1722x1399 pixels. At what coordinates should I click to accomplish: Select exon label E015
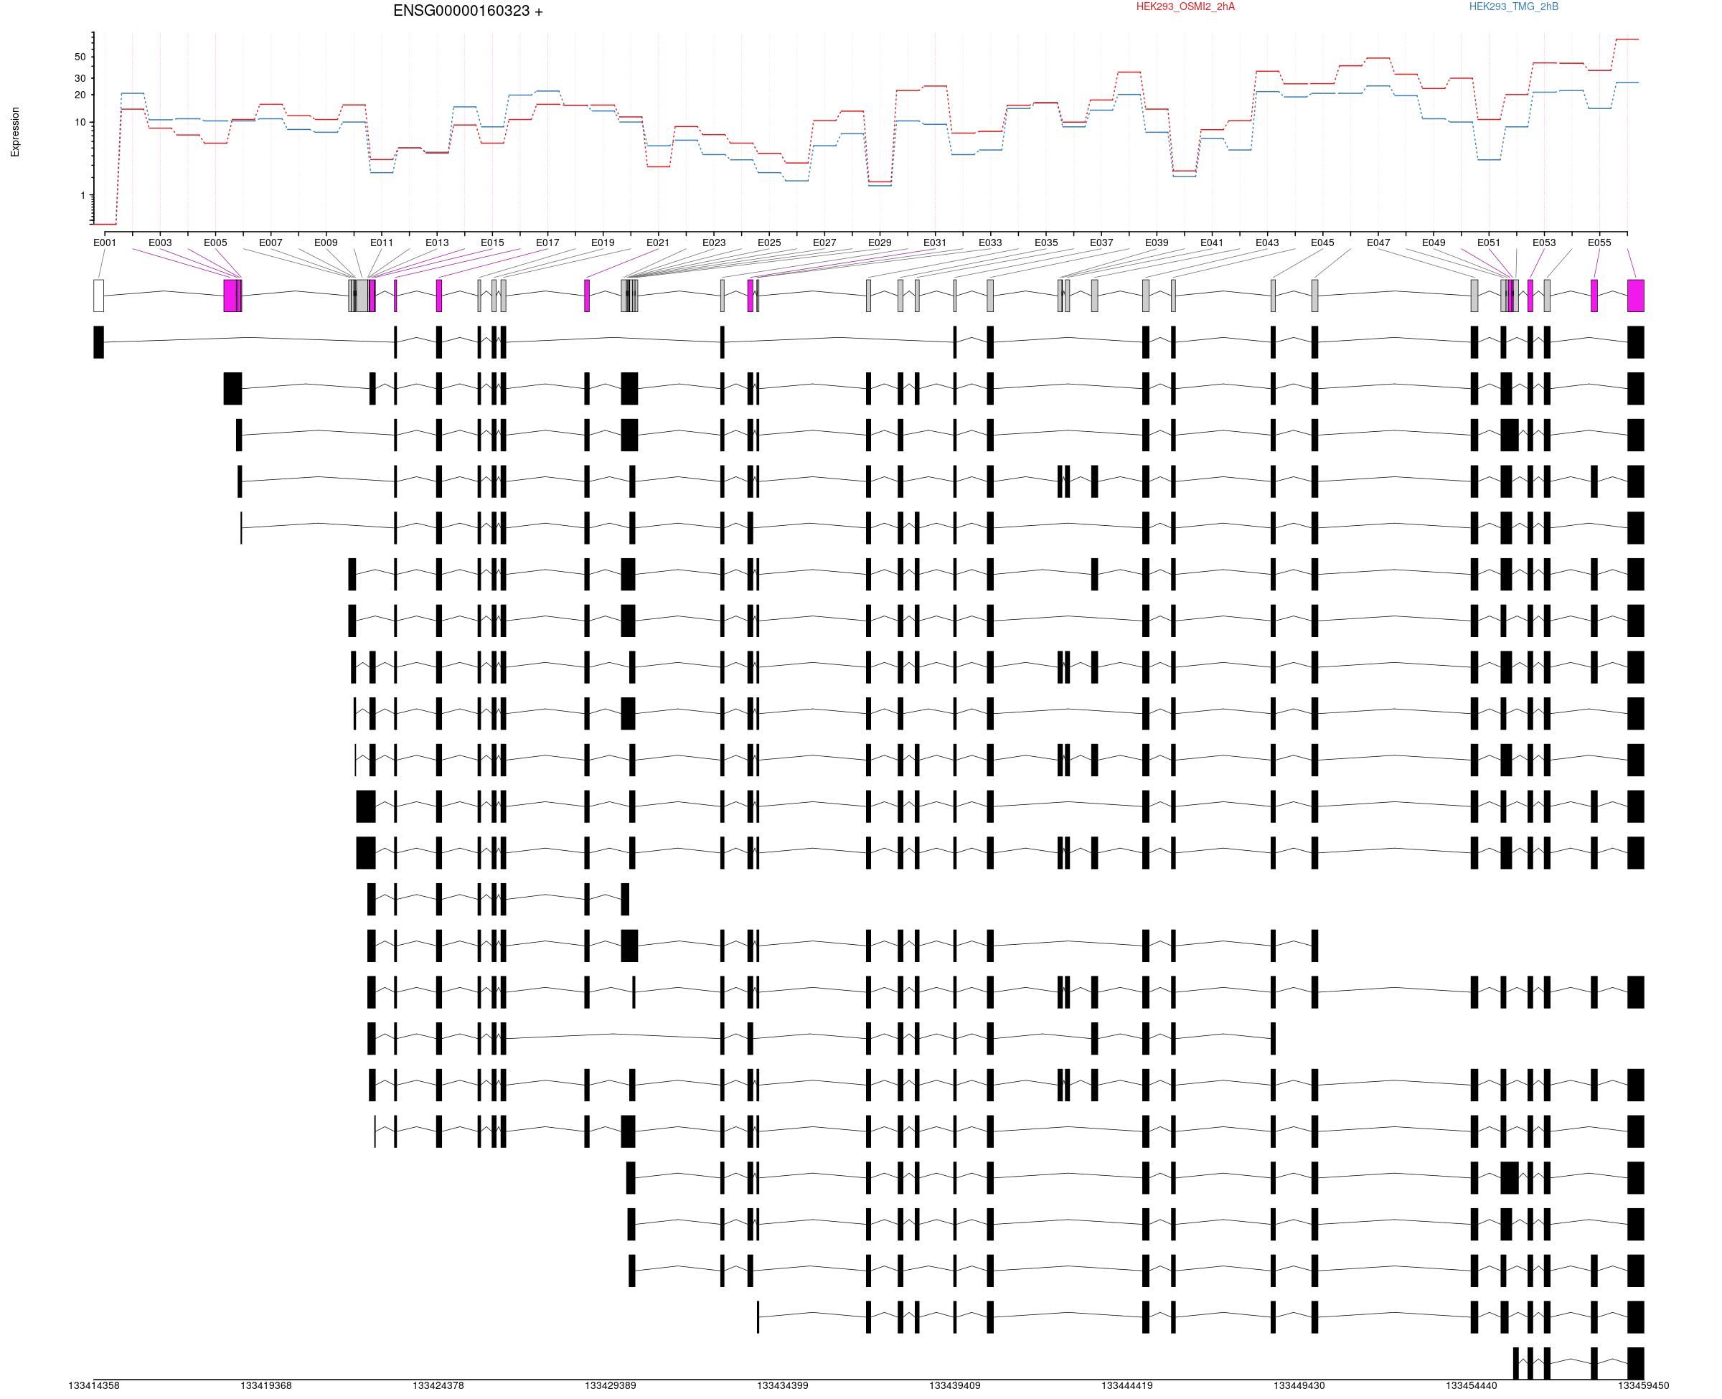tap(492, 242)
